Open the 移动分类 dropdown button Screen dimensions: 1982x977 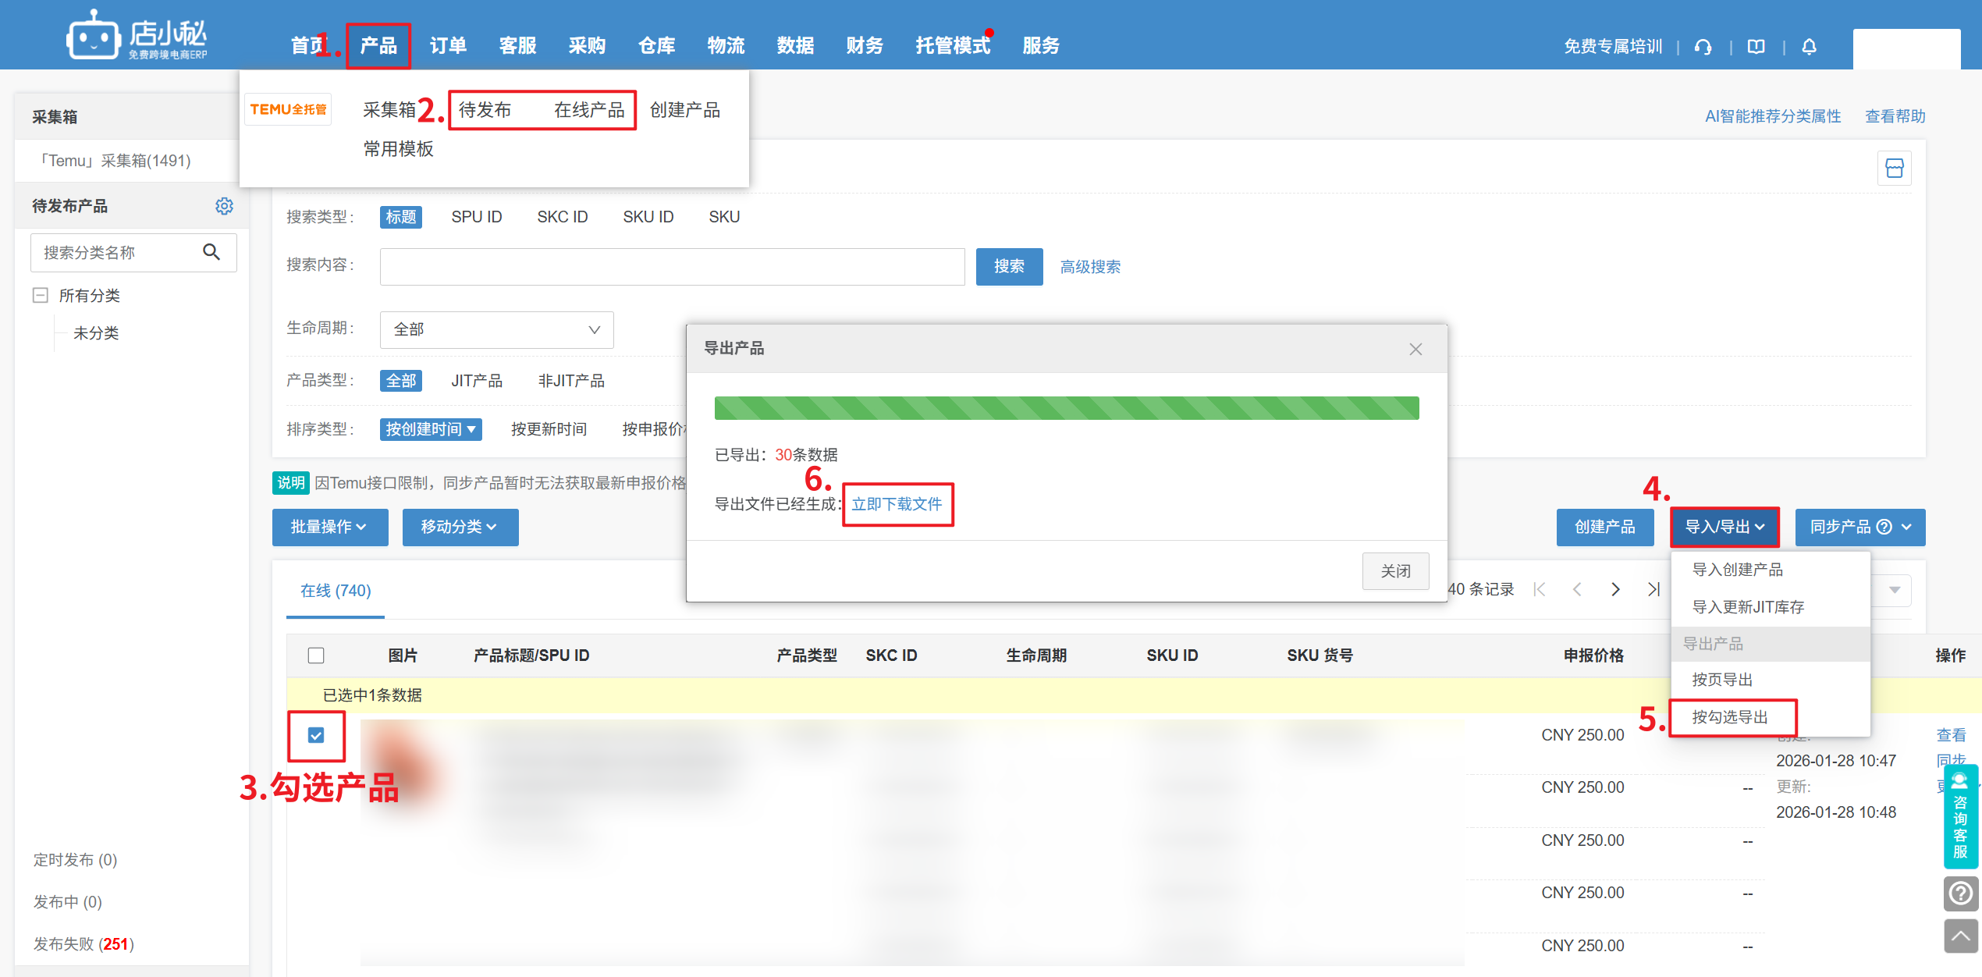tap(460, 528)
